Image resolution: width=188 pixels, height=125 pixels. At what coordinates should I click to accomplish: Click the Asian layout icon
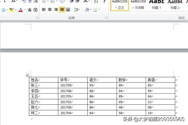[86, 1]
